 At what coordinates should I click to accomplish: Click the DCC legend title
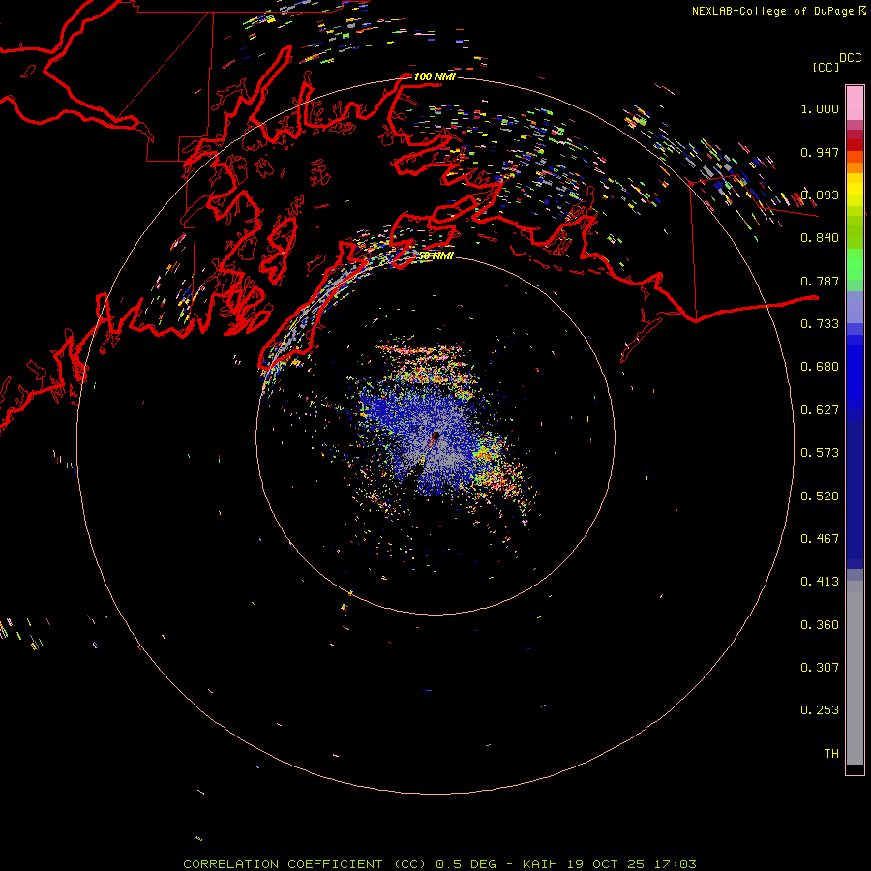pos(850,57)
